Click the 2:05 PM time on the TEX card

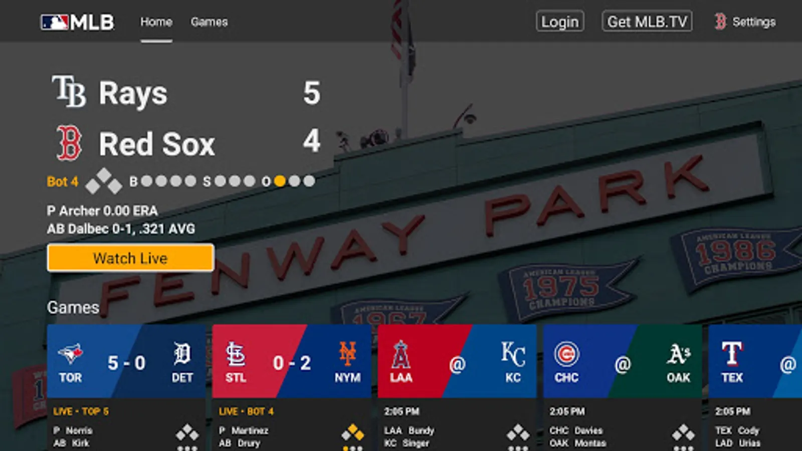(x=732, y=411)
